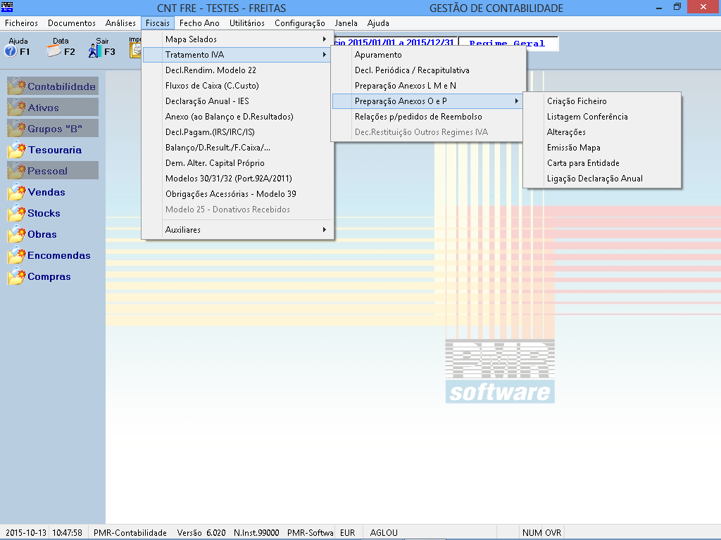Choose Ligação Declaração Anual
Screen dimensions: 721x540
pos(602,179)
